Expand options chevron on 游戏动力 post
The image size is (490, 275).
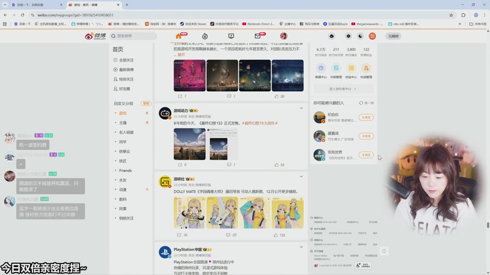[301, 108]
